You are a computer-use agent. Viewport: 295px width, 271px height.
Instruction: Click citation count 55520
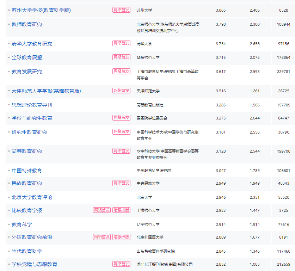(x=283, y=197)
